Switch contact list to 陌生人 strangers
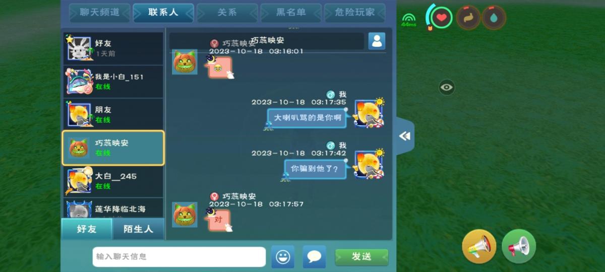The image size is (605, 272). tap(139, 229)
